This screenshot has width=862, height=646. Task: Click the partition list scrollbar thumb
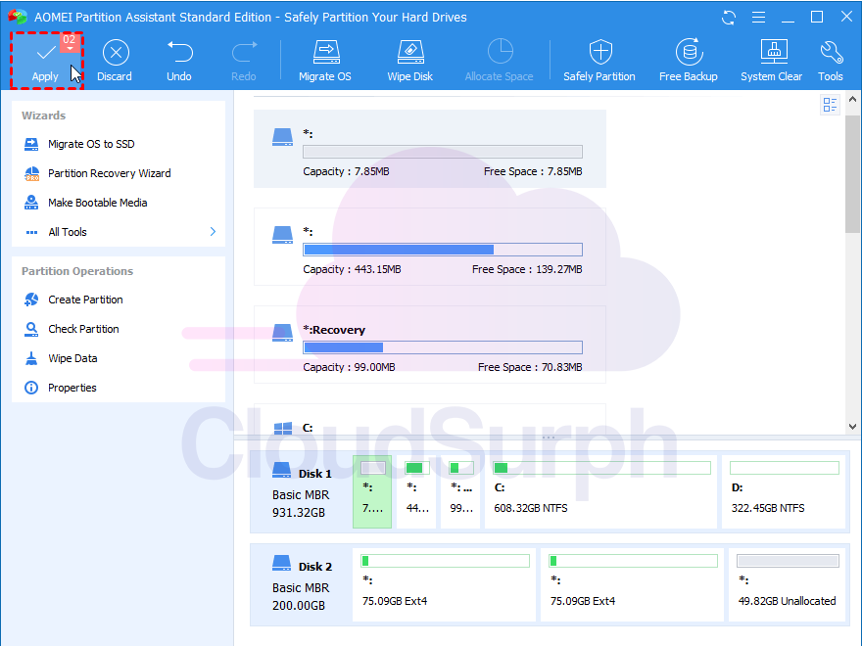click(x=852, y=174)
